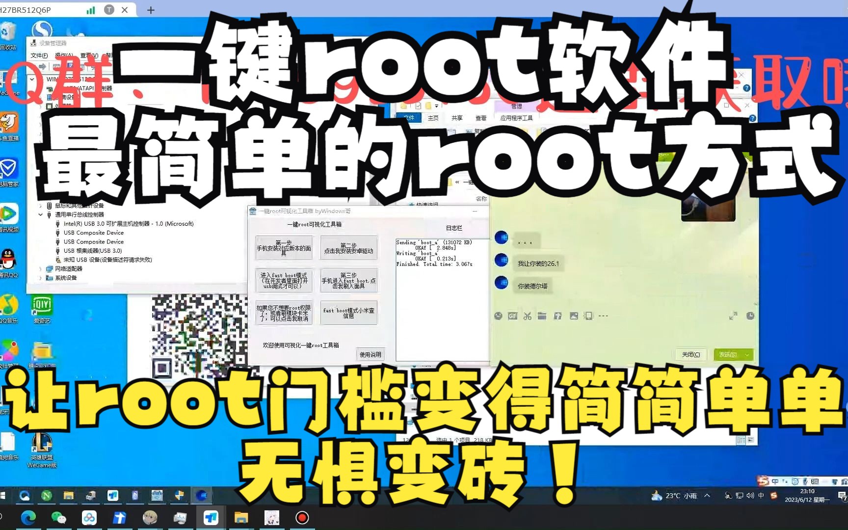Image resolution: width=848 pixels, height=530 pixels.
Task: Click the phone window shake icon in chat
Action: (588, 316)
